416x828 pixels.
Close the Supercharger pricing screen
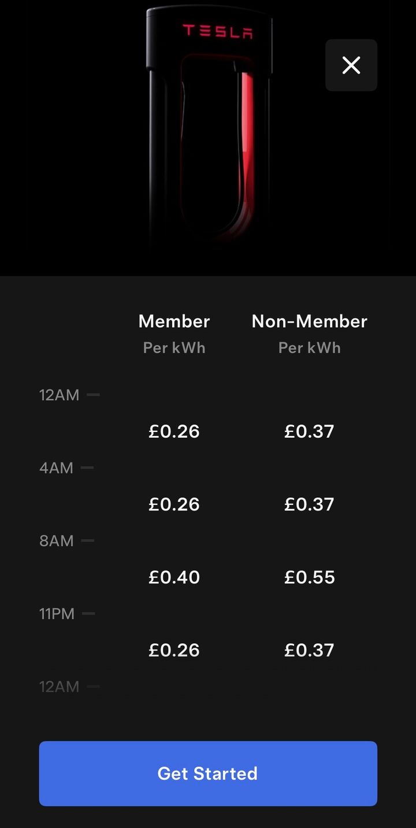coord(351,65)
